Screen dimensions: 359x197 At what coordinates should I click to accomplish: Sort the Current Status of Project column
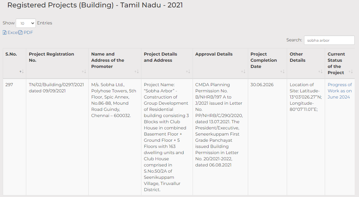click(350, 71)
